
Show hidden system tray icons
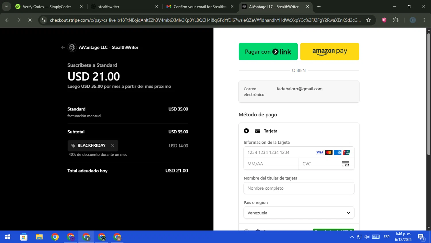352,237
